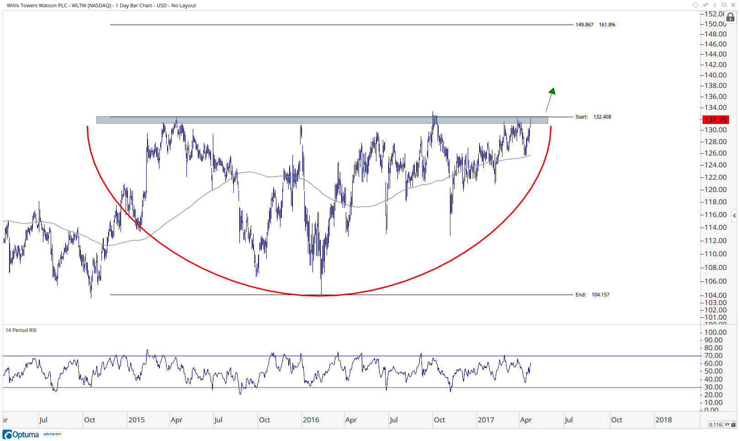Open chart info via the 'i' icon
The height and width of the screenshot is (441, 740).
(x=715, y=5)
